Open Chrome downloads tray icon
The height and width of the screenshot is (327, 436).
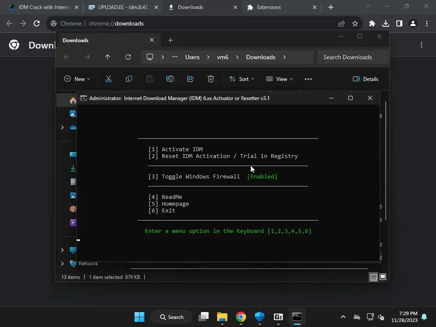[x=386, y=24]
